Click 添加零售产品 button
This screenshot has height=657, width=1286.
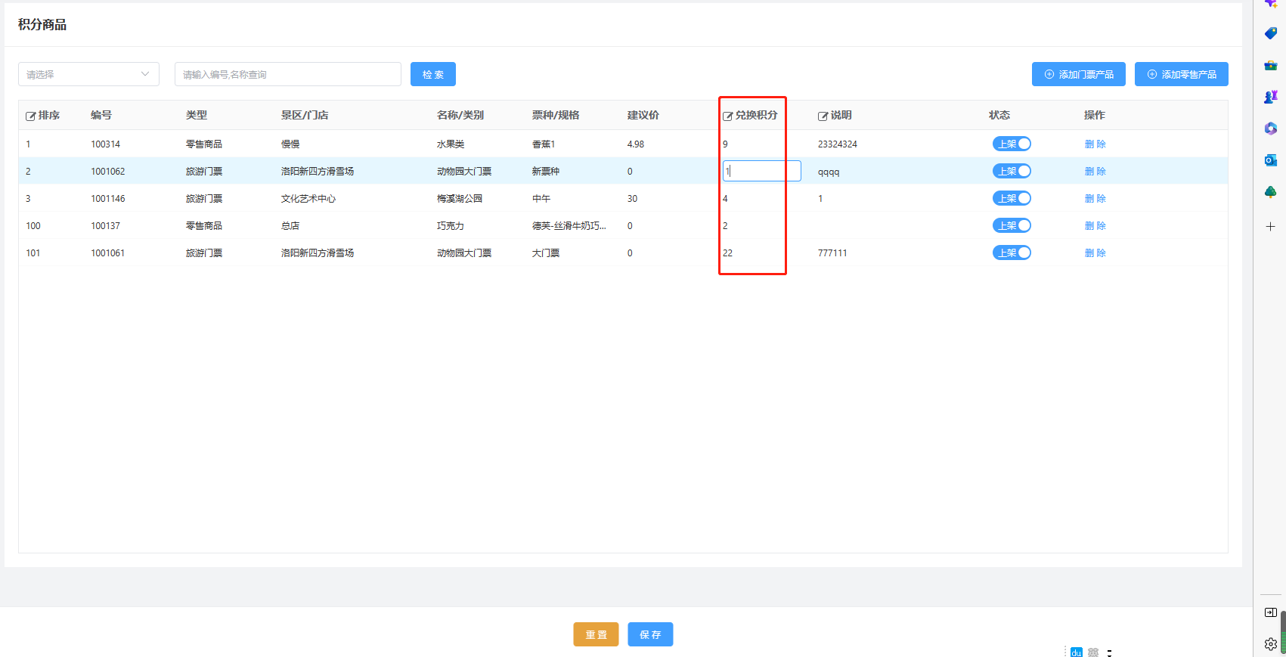click(x=1181, y=74)
